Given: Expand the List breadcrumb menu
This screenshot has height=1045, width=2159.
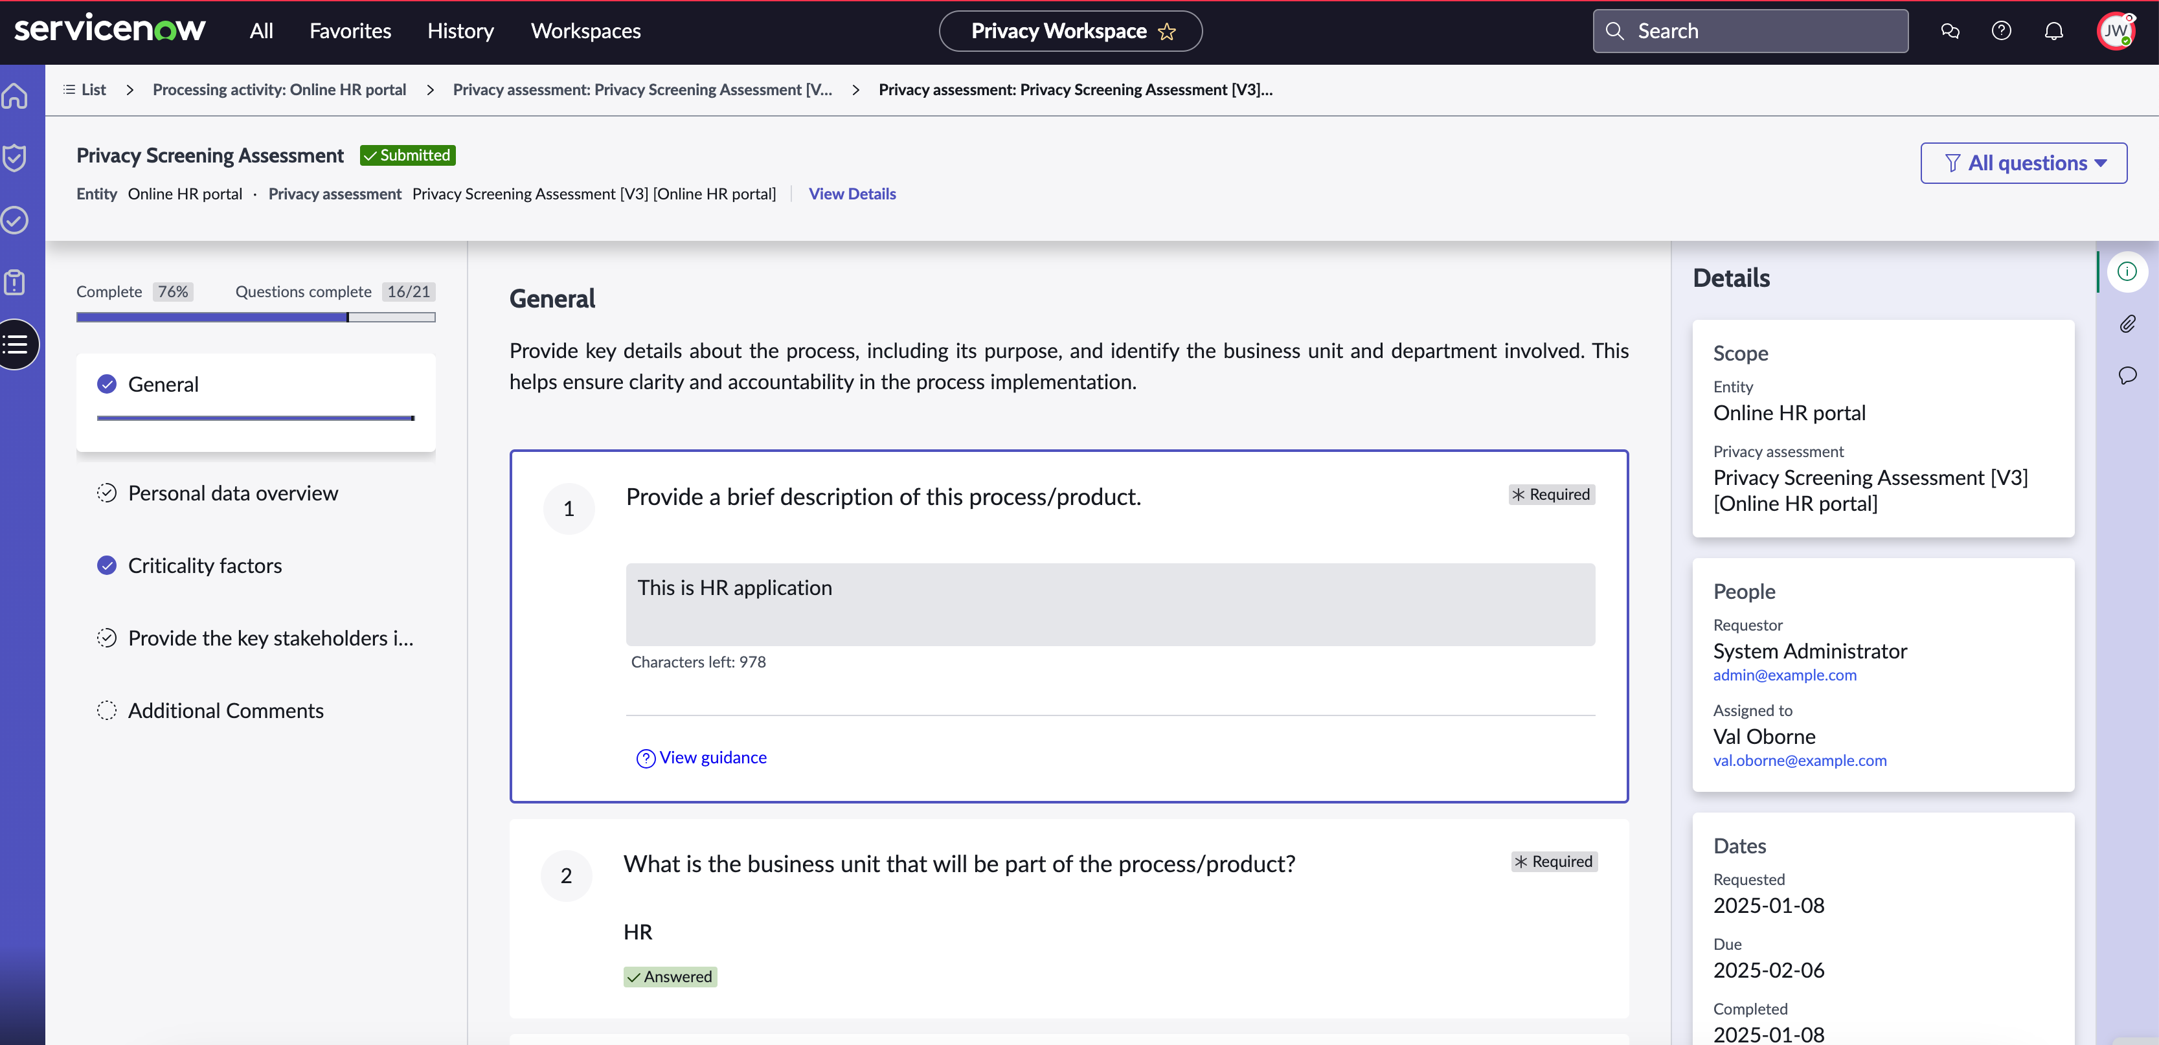Looking at the screenshot, I should [85, 89].
